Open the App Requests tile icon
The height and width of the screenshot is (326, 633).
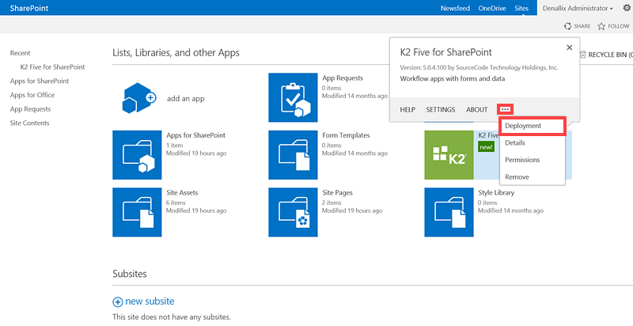point(293,98)
